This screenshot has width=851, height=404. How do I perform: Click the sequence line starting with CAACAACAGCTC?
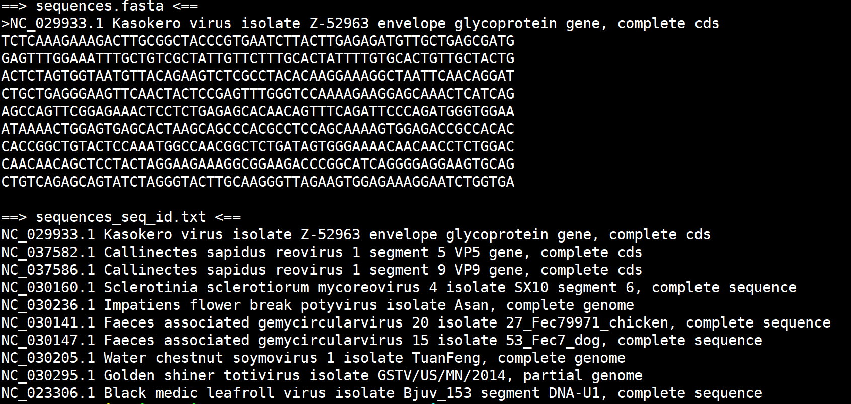click(258, 165)
